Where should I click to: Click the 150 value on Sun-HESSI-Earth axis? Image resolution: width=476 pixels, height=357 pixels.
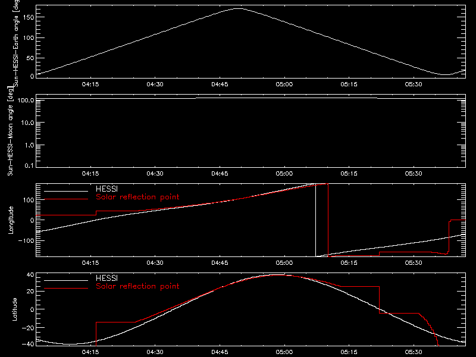29,17
